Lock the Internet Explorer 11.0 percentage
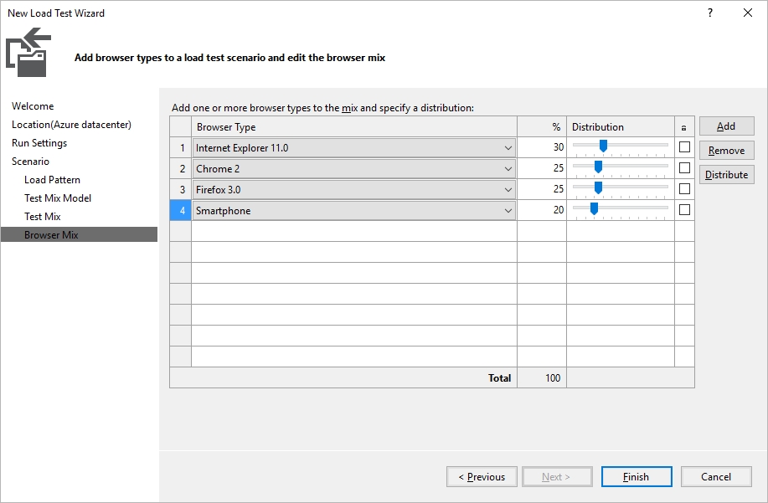The height and width of the screenshot is (503, 768). [684, 146]
